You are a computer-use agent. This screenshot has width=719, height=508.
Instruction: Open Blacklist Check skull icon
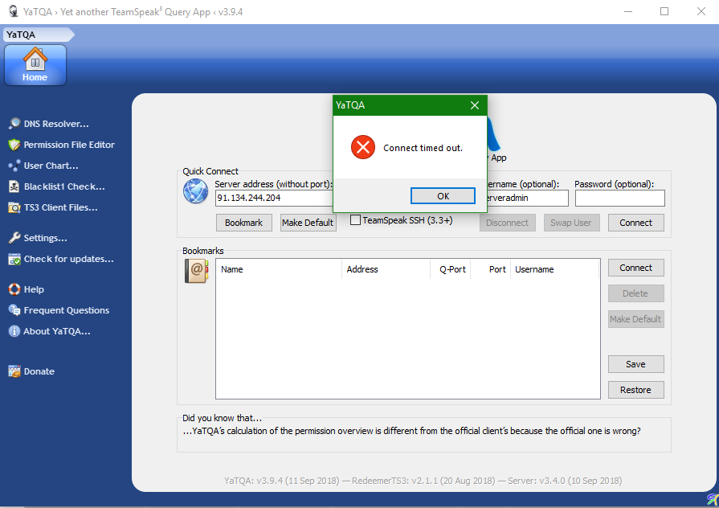[14, 186]
